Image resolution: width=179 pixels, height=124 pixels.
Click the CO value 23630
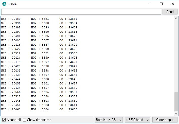tap(73, 101)
